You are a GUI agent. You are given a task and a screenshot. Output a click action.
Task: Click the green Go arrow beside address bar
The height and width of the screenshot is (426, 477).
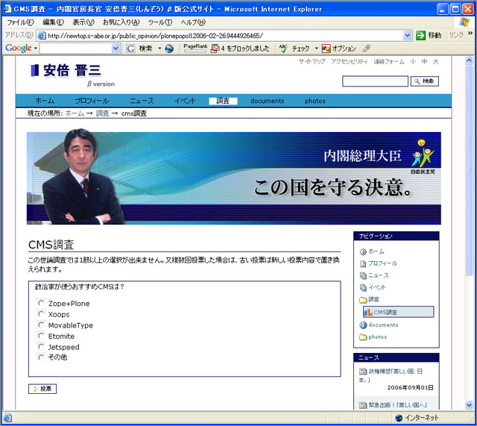pyautogui.click(x=421, y=35)
